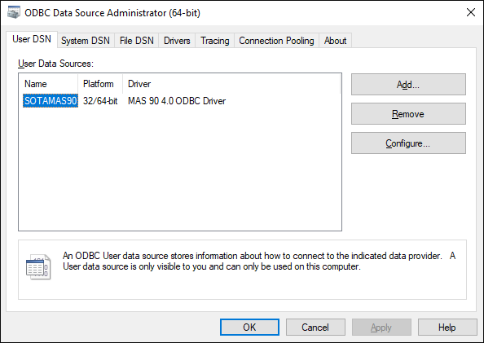The width and height of the screenshot is (484, 343).
Task: Click the Add... button
Action: pos(408,84)
